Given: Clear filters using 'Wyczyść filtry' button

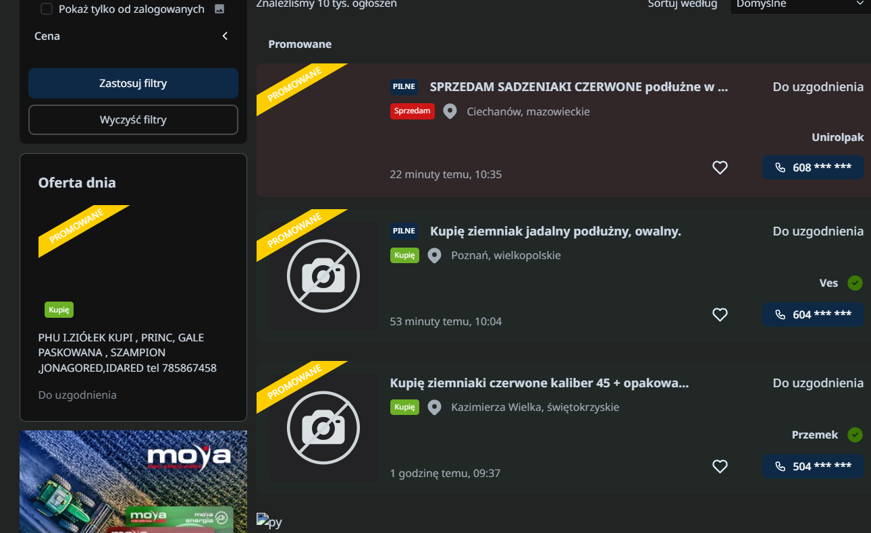Looking at the screenshot, I should (133, 120).
